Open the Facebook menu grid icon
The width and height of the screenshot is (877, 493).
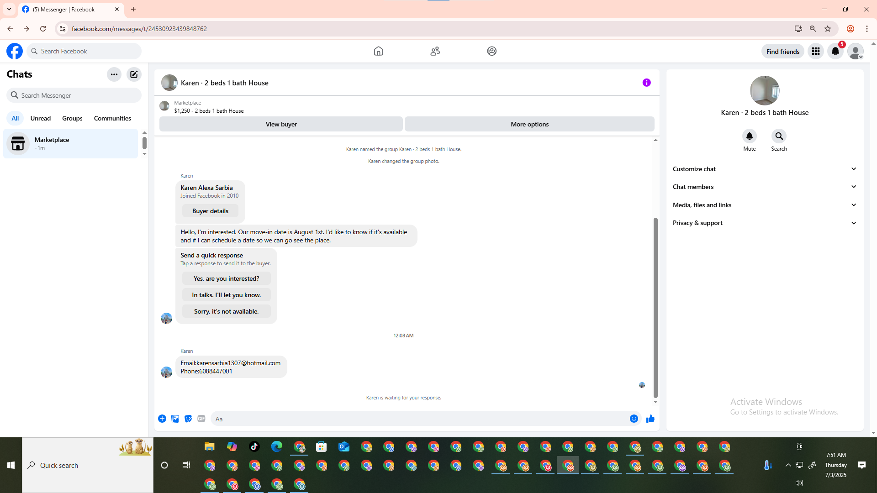point(816,51)
